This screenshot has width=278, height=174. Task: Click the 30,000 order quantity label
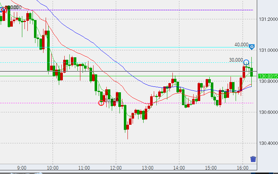236,60
